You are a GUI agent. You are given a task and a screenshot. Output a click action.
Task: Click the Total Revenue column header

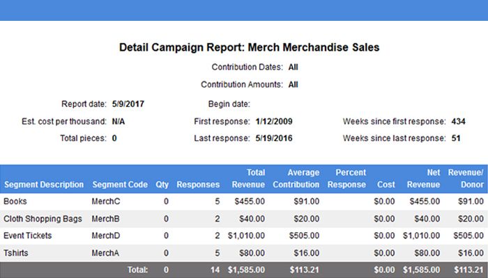[249, 179]
